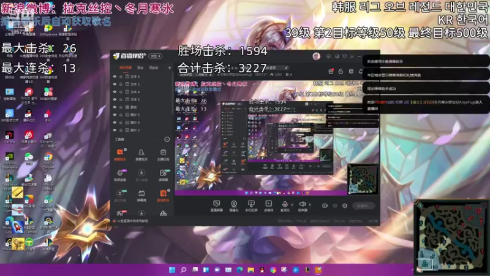Toggle the preview eye icon in bottom bar
The width and height of the screenshot is (490, 276).
(335, 205)
